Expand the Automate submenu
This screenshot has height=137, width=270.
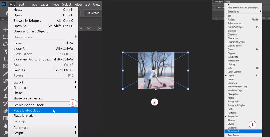43,128
